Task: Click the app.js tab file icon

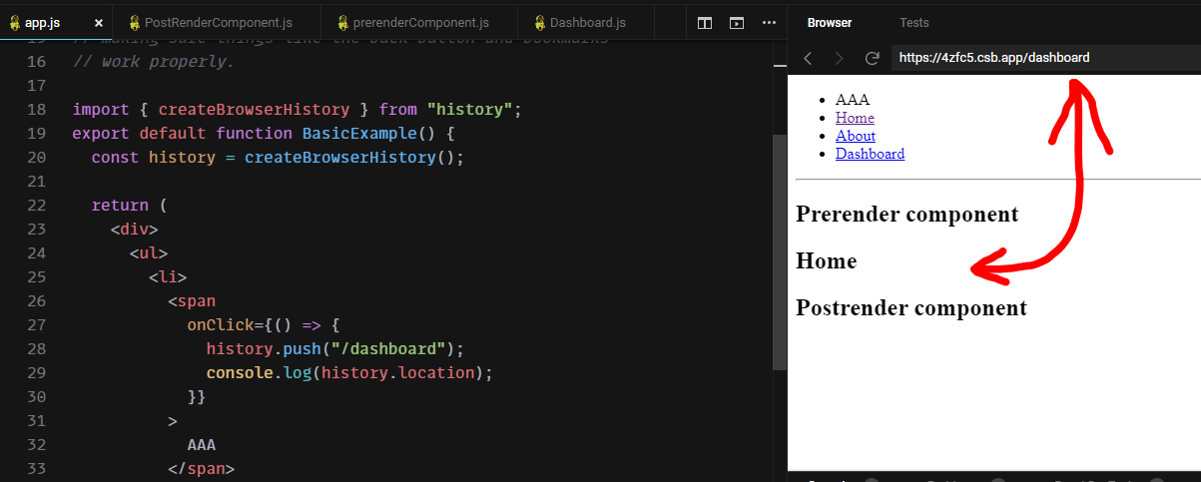Action: pos(15,22)
